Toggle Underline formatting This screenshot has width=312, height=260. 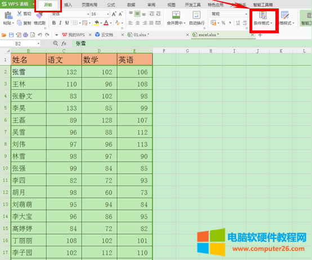(67, 23)
